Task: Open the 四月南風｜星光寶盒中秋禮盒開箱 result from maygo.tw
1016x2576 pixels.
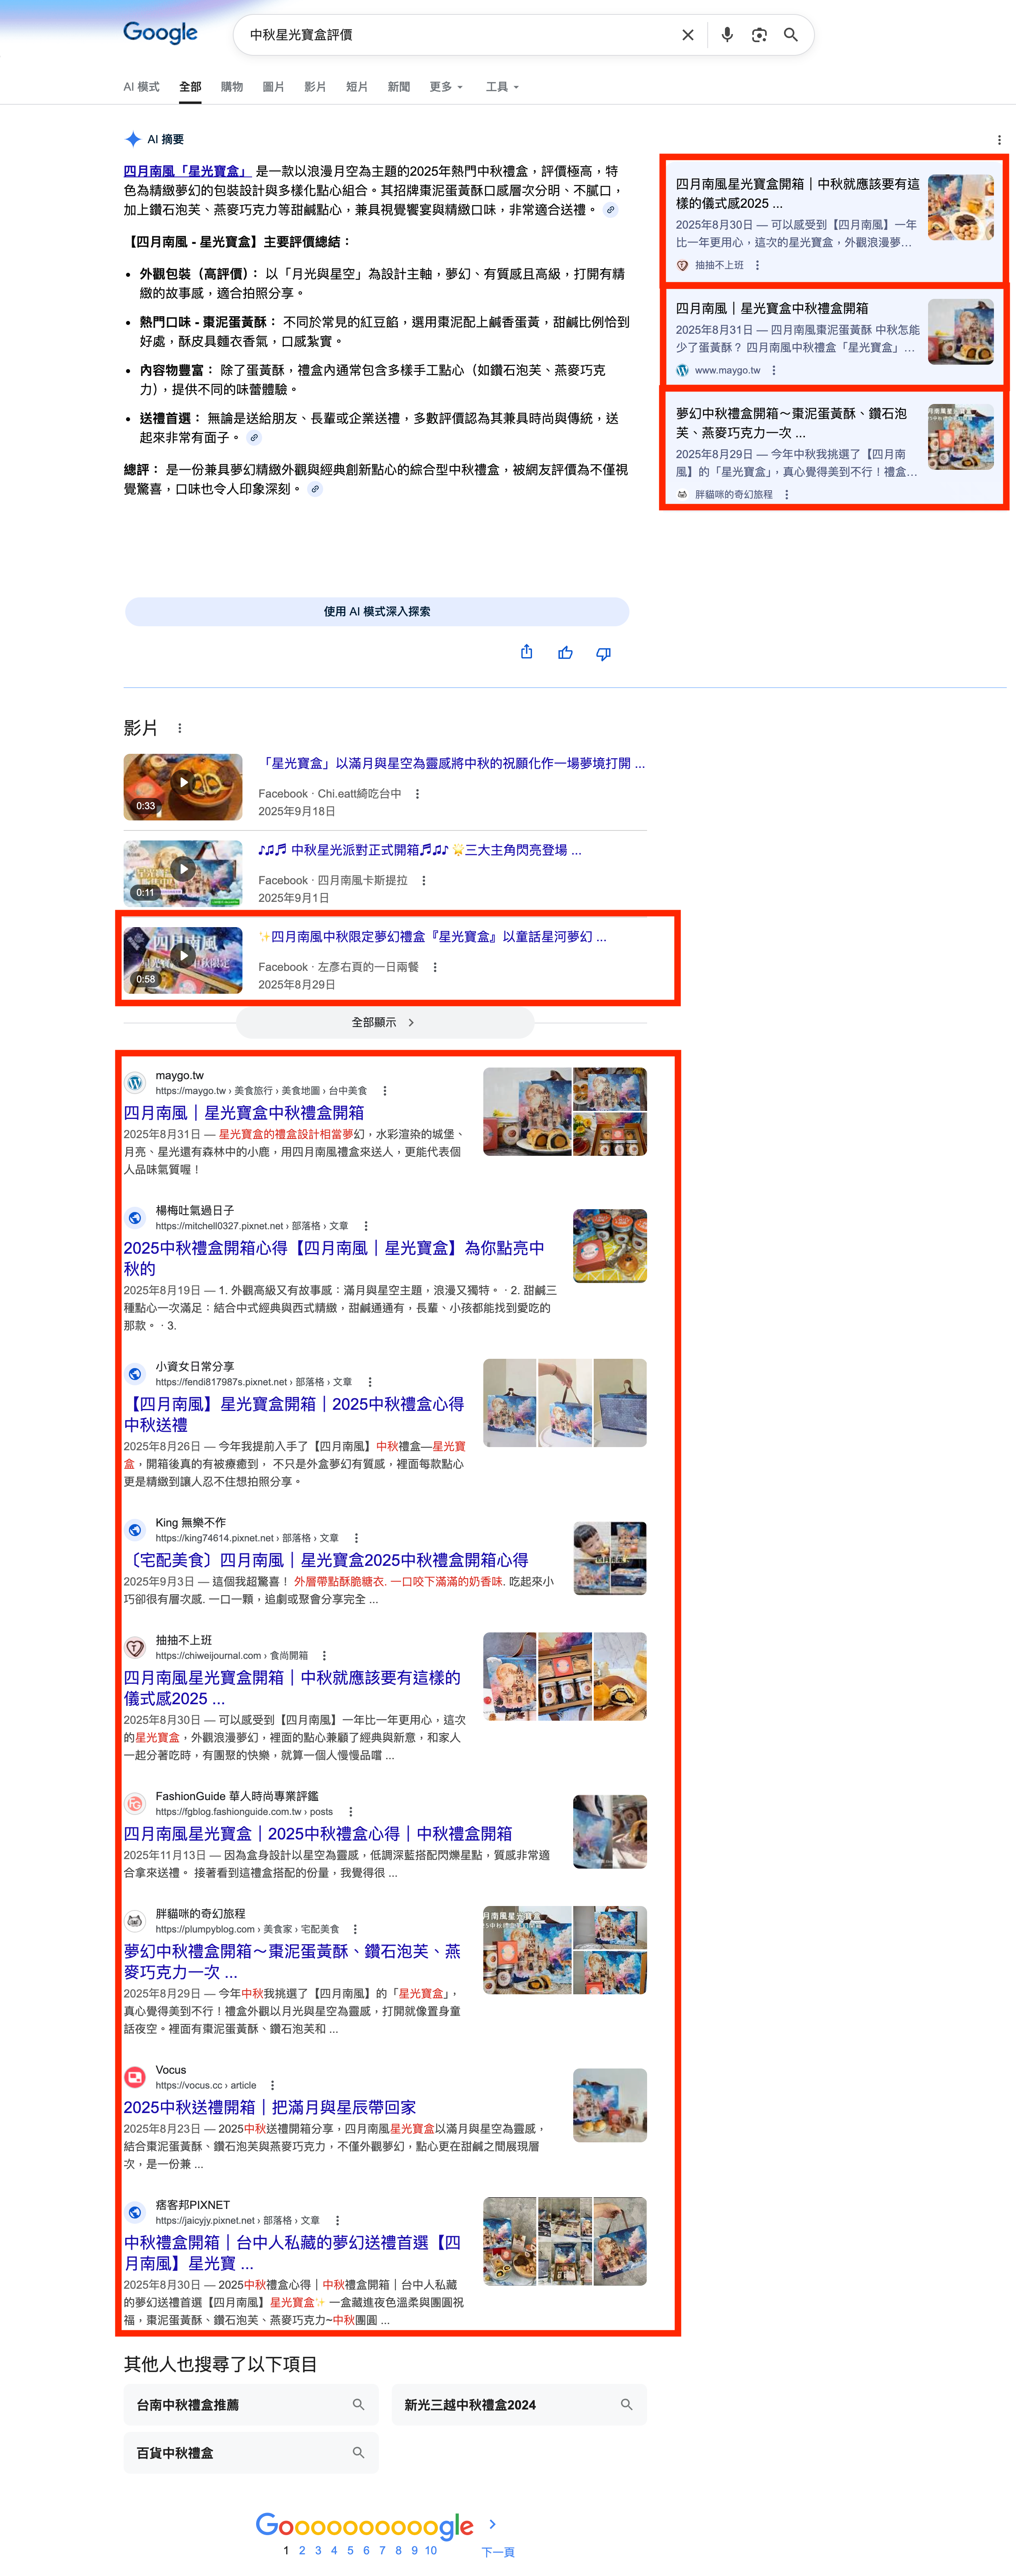Action: (x=243, y=1112)
